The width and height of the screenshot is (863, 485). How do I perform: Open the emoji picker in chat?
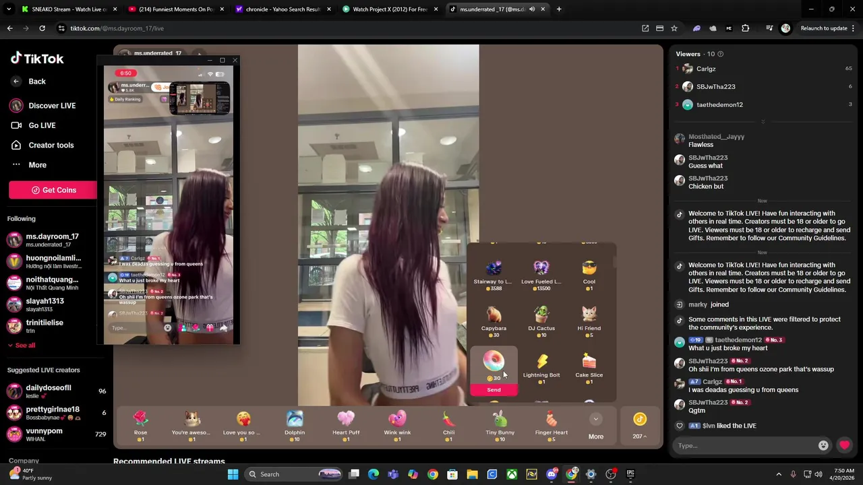pos(823,445)
